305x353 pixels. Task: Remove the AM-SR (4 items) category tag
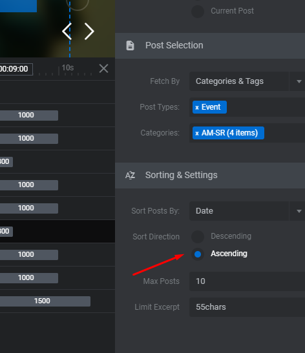(x=197, y=134)
